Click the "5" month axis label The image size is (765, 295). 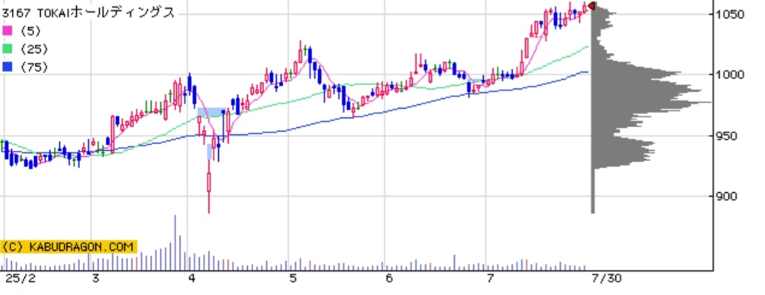[x=293, y=279]
